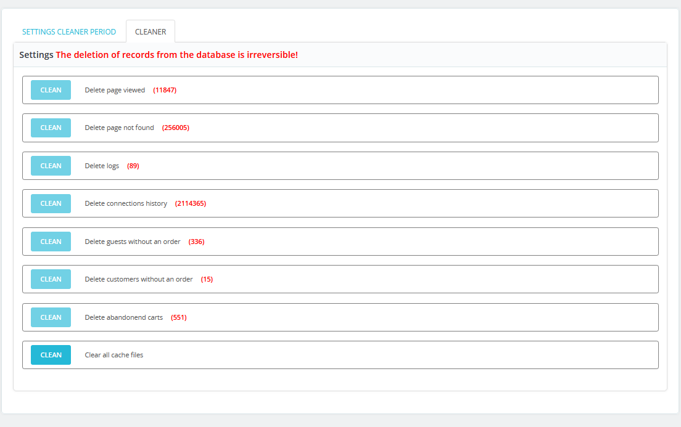Click the red irreversible deletion warning text
Image resolution: width=681 pixels, height=427 pixels.
point(177,55)
